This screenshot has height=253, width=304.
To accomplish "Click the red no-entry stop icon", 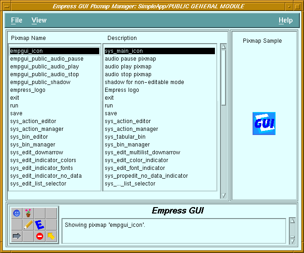I will pos(39,236).
